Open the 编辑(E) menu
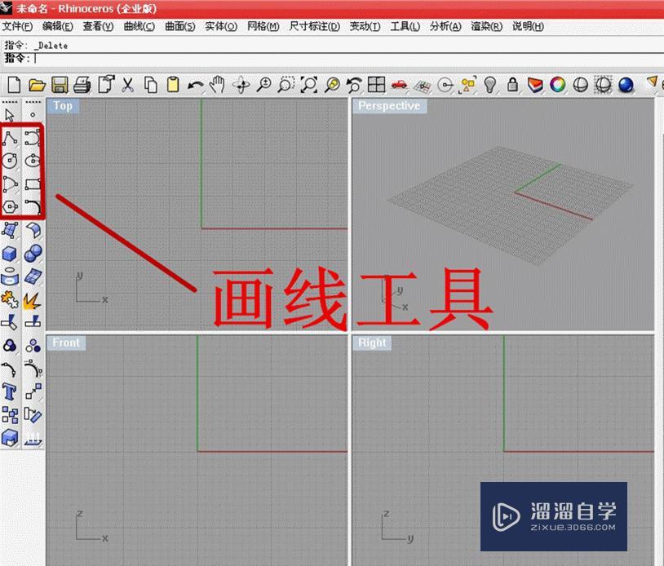664x566 pixels. (x=58, y=26)
